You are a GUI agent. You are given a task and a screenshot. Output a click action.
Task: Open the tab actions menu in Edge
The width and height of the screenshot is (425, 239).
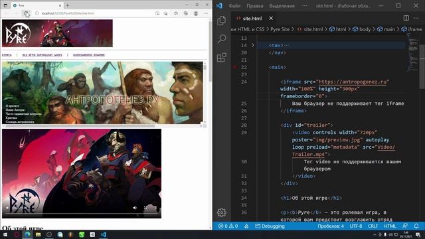(5, 5)
